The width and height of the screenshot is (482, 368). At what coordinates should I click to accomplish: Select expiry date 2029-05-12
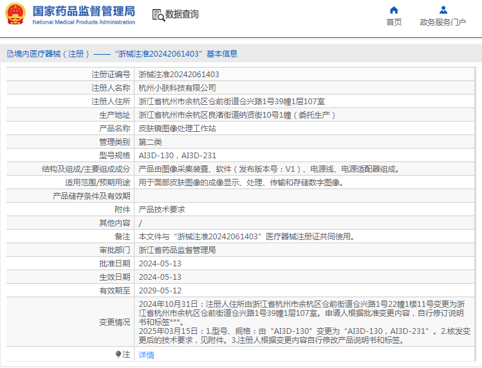tap(160, 291)
